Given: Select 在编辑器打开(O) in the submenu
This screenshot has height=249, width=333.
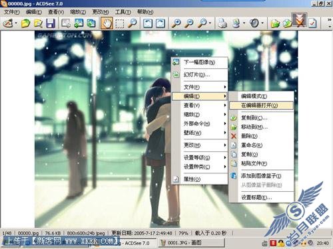Looking at the screenshot, I should click(x=261, y=106).
